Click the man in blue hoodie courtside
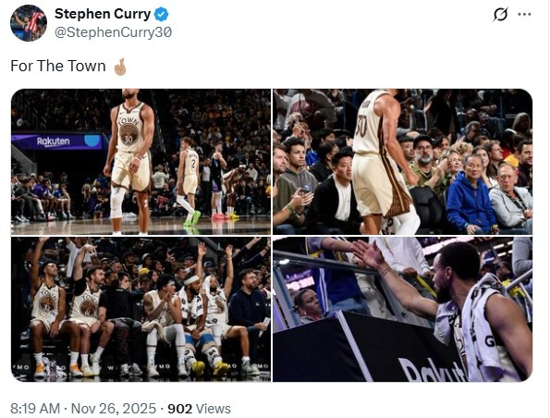 click(470, 195)
